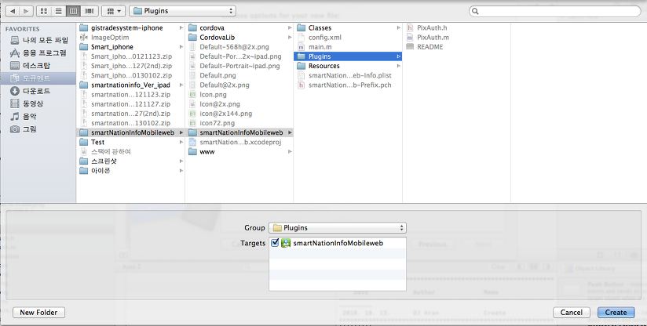647x326 pixels.
Task: Click New Folder button
Action: 38,313
